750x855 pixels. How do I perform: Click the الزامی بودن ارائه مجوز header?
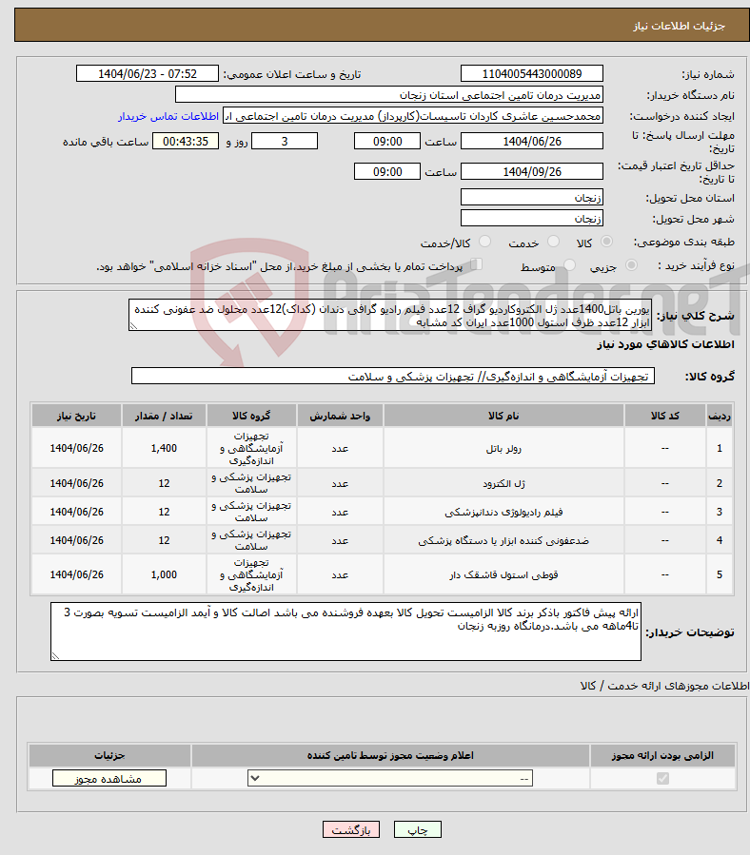click(x=662, y=755)
